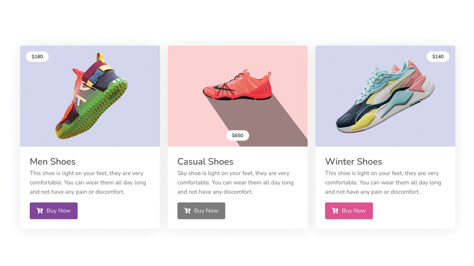Screen dimensions: 474x266
Task: Click the cart icon on the pink Buy Now button
Action: coord(335,211)
